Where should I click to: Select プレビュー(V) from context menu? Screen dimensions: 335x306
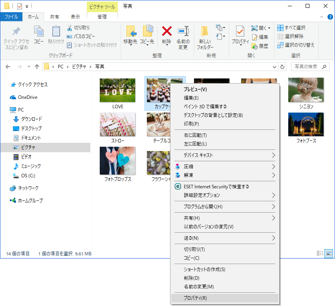click(225, 89)
